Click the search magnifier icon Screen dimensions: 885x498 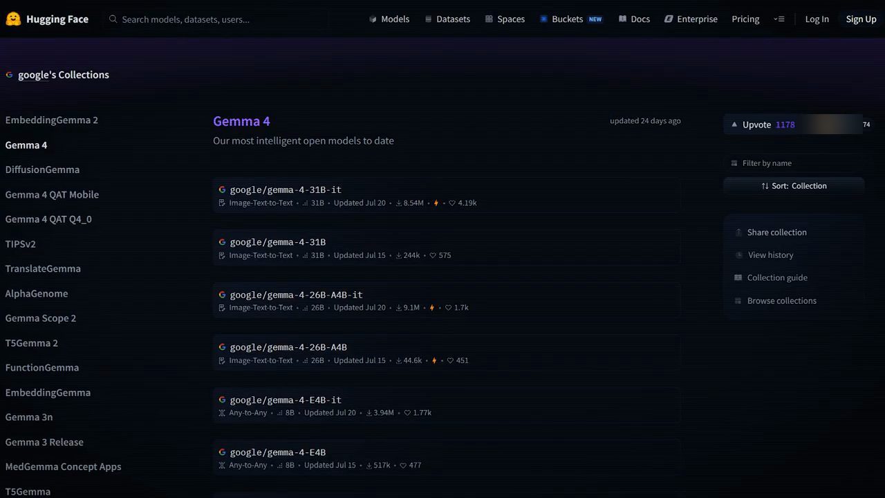(x=113, y=19)
